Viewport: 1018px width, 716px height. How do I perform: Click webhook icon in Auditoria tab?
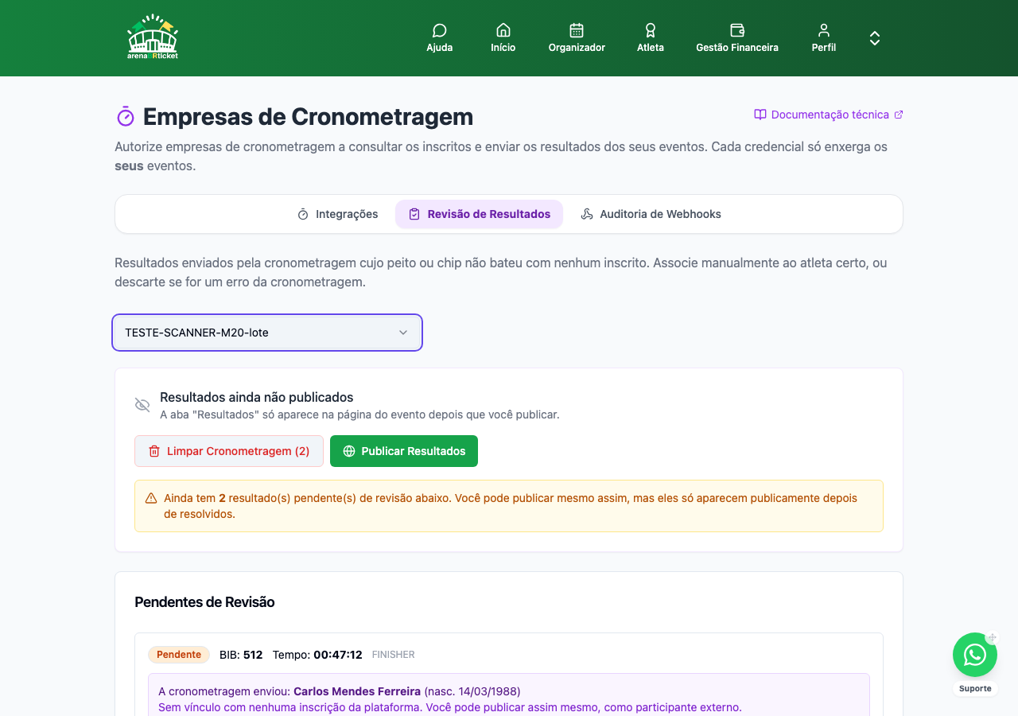pyautogui.click(x=587, y=214)
